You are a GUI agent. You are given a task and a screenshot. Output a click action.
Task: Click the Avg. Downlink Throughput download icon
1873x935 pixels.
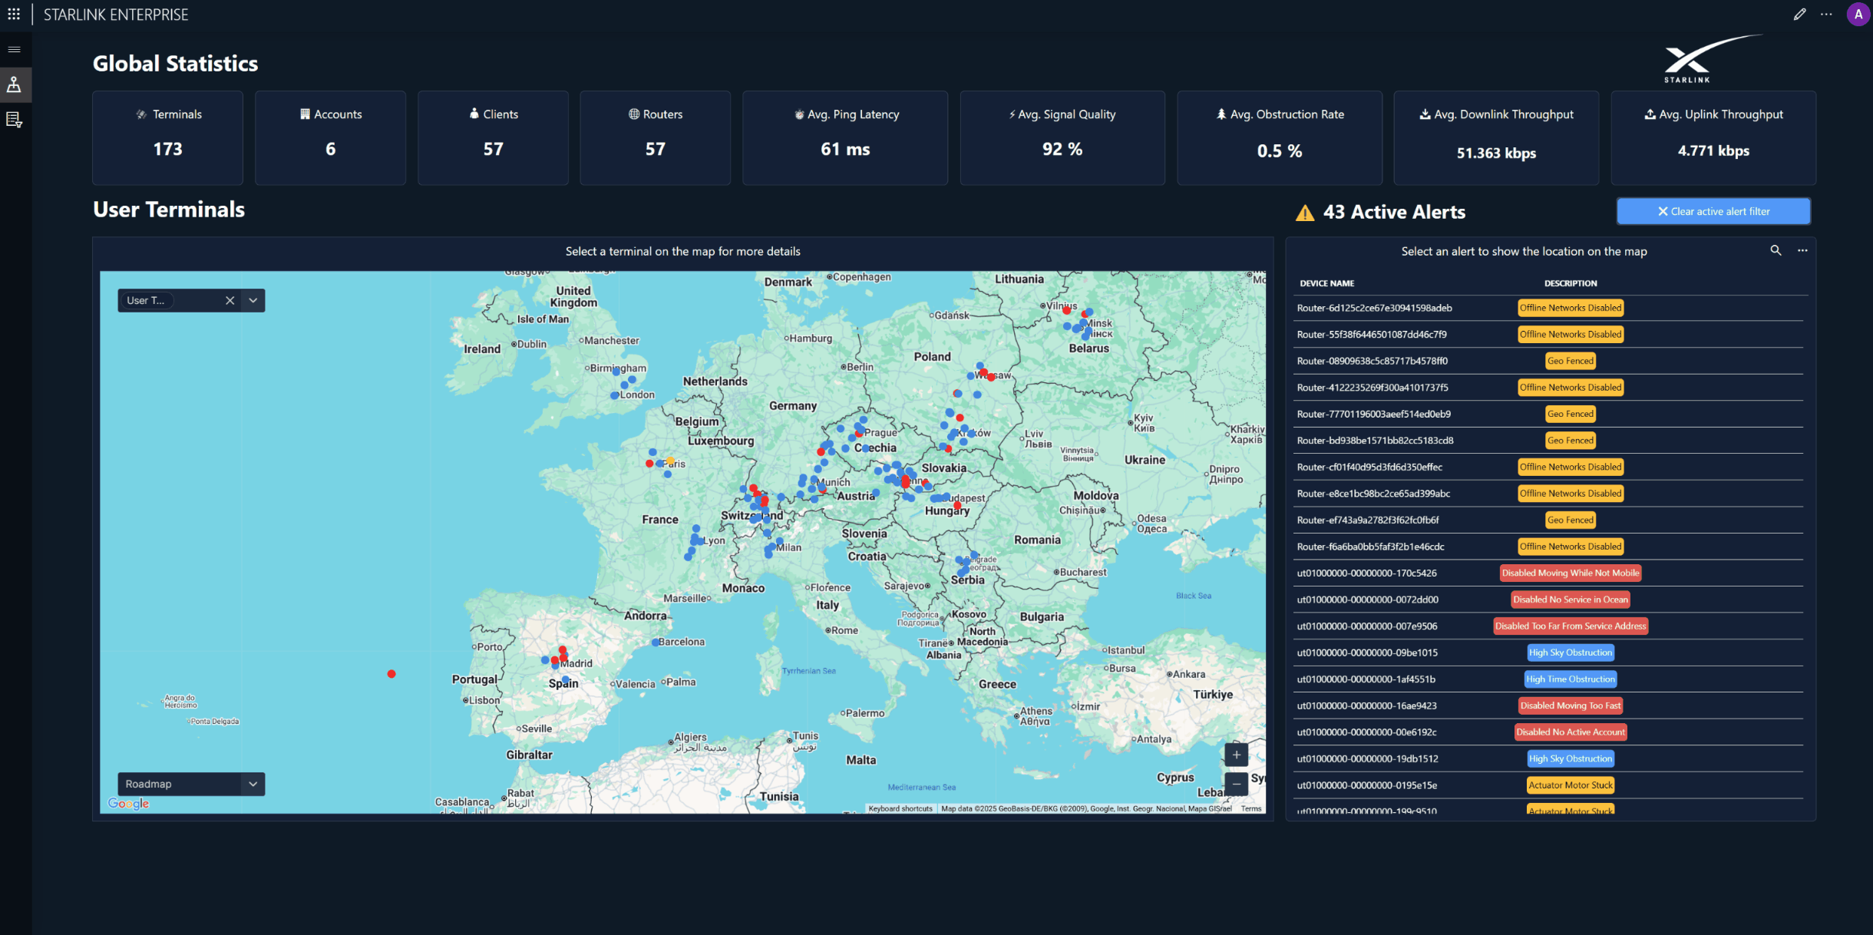(x=1425, y=114)
